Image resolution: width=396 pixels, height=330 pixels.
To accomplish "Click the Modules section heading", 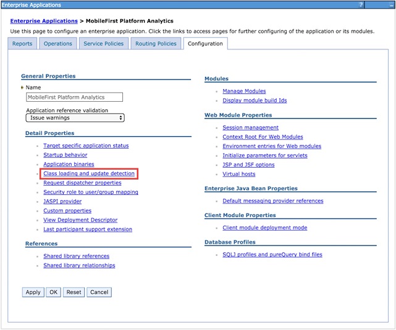I will 216,79.
